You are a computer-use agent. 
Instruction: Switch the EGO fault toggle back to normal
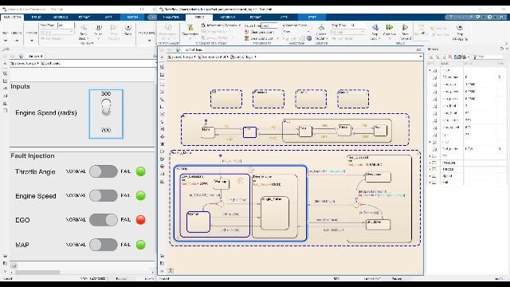tap(104, 220)
